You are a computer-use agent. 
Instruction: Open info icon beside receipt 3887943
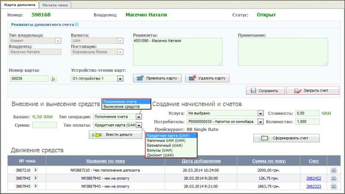pyautogui.click(x=36, y=186)
